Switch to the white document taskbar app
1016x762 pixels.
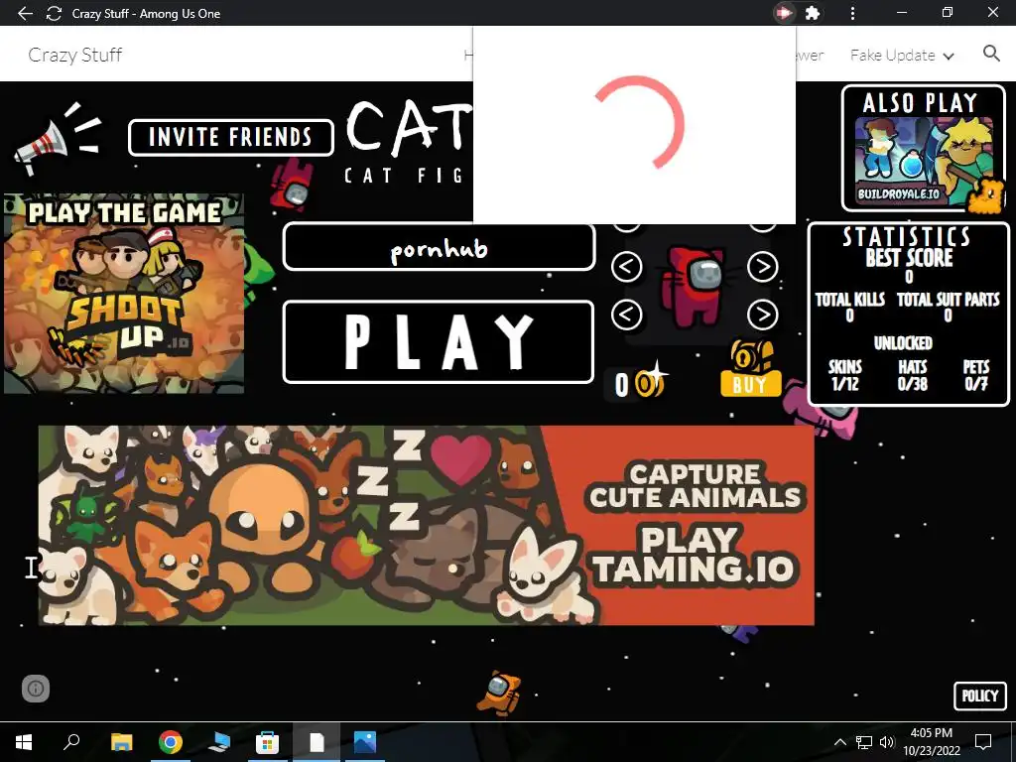(x=317, y=742)
